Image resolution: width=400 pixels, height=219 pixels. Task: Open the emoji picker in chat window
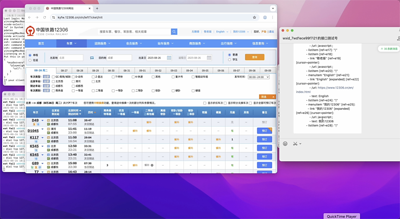[x=285, y=144]
